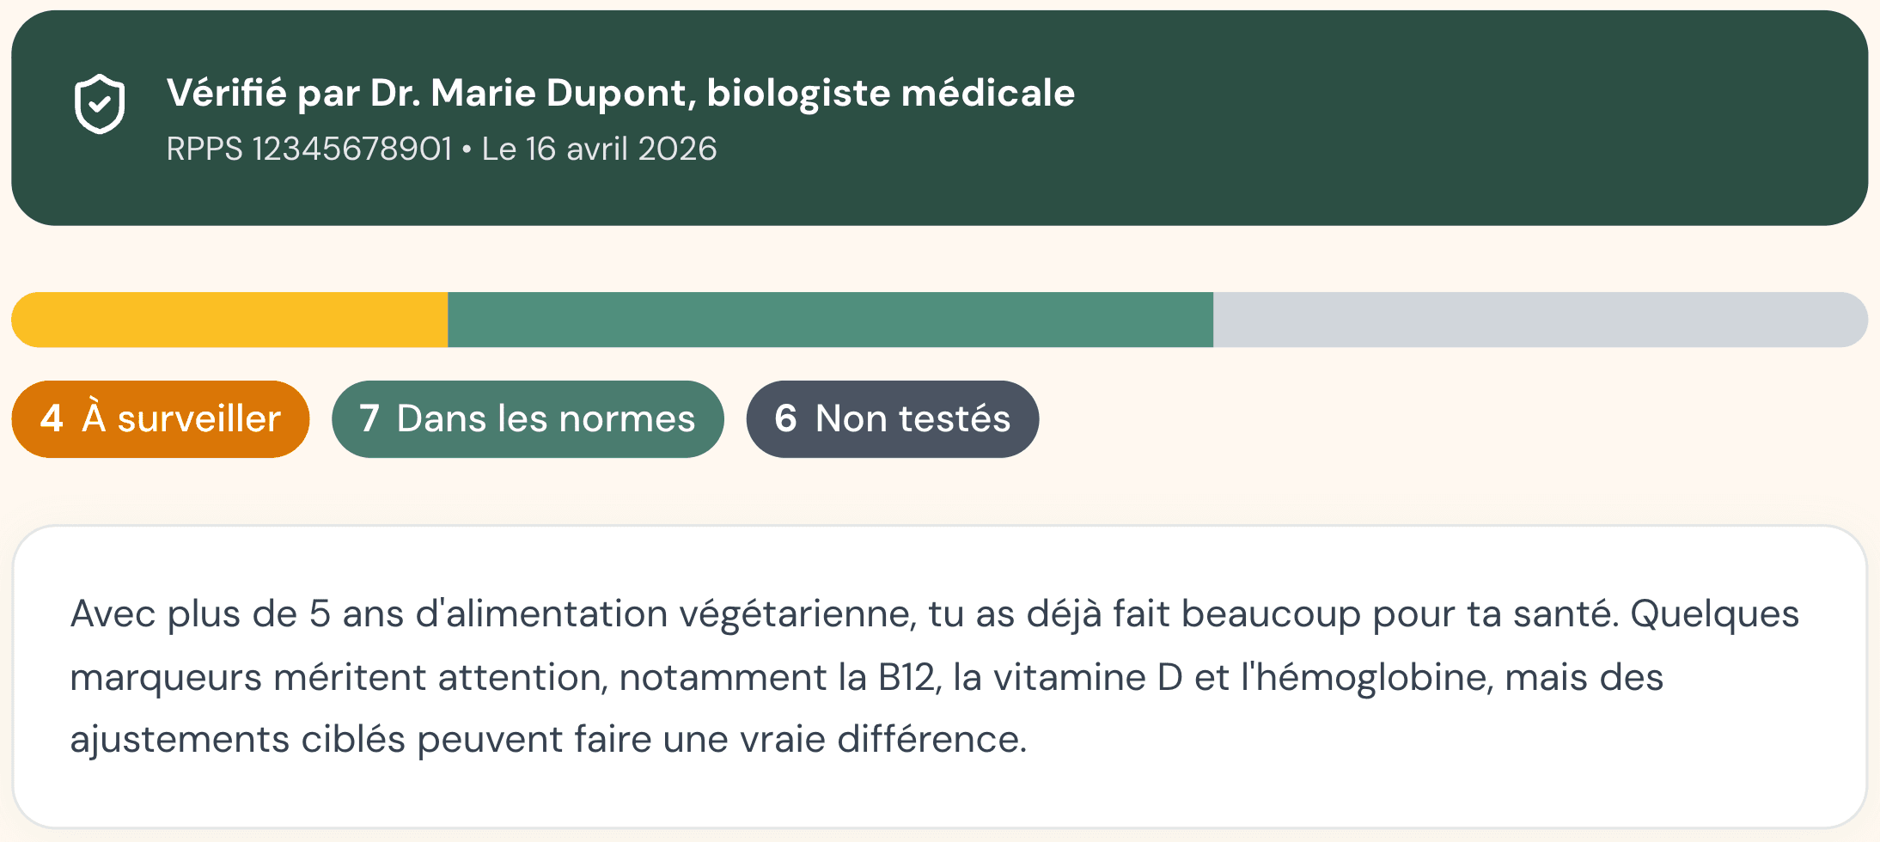Click the number 6 in the grey badge
Viewport: 1880px width, 842px height.
[x=786, y=418]
